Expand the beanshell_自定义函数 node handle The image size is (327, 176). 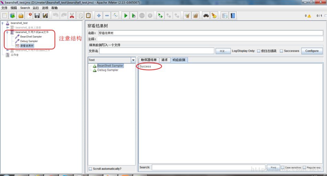click(8, 28)
